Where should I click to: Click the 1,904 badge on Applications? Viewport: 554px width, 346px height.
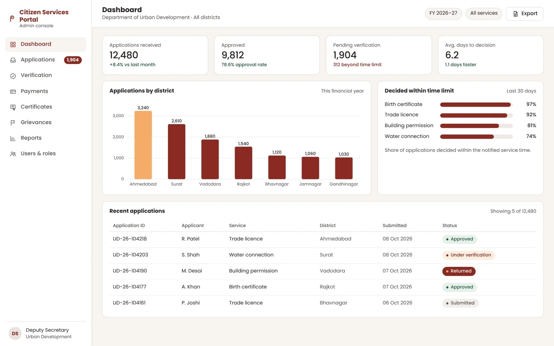coord(73,60)
